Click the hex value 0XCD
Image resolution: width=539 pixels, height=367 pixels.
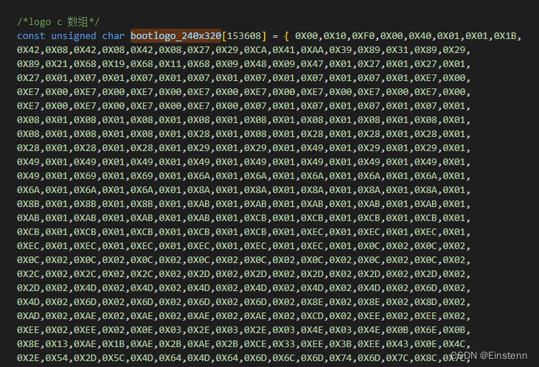pyautogui.click(x=312, y=316)
